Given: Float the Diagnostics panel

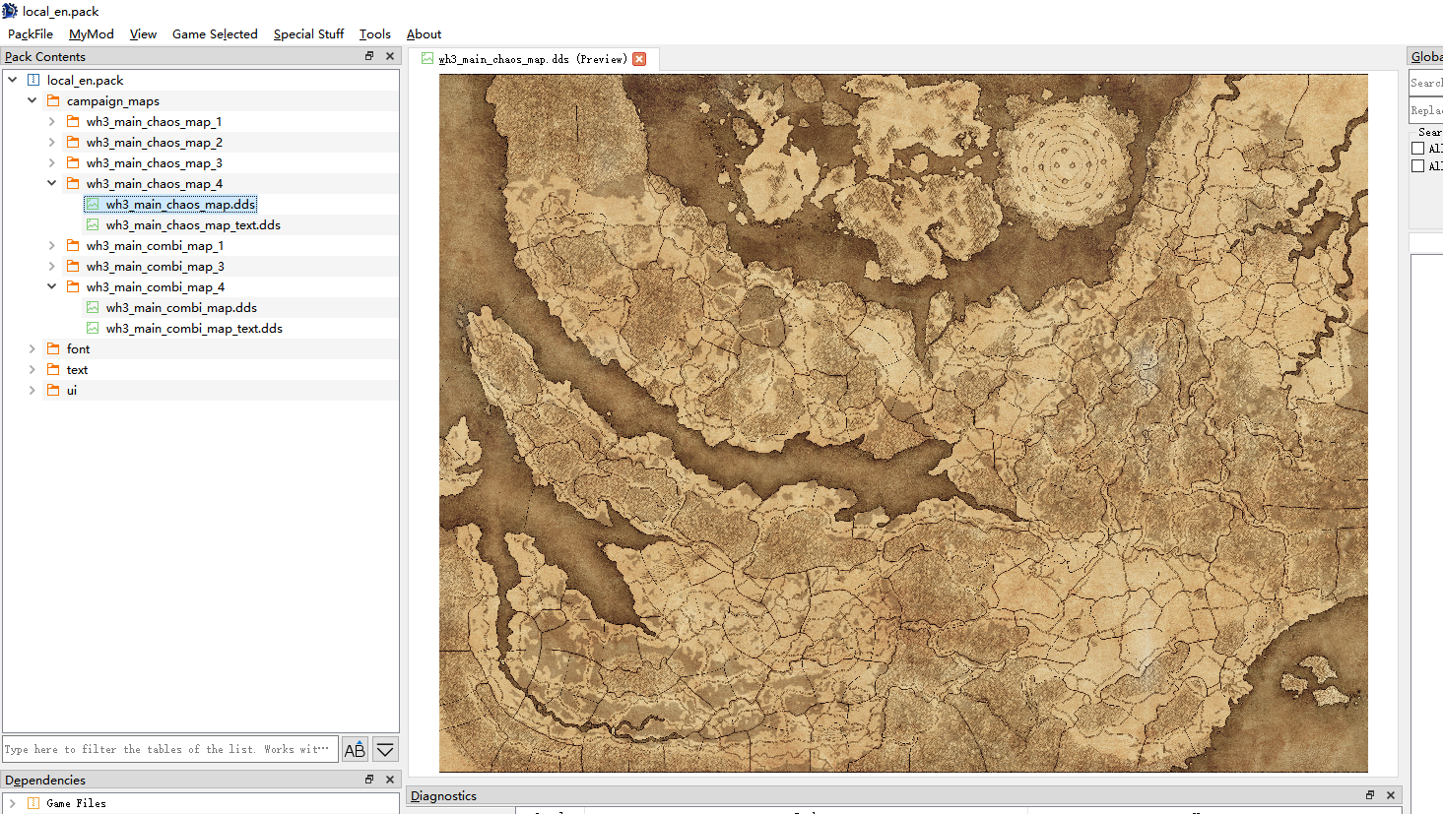Looking at the screenshot, I should pyautogui.click(x=1369, y=795).
